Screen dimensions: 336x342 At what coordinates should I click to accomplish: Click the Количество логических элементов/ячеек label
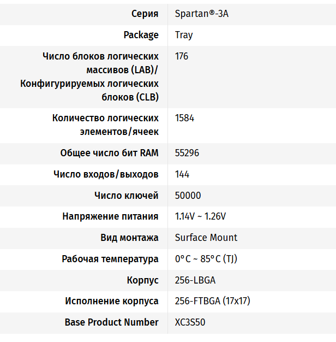(x=105, y=125)
